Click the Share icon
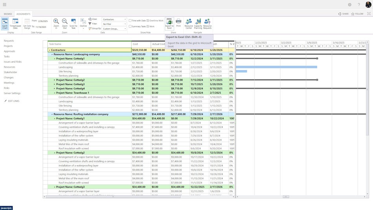This screenshot has width=373, height=210. pos(340,14)
